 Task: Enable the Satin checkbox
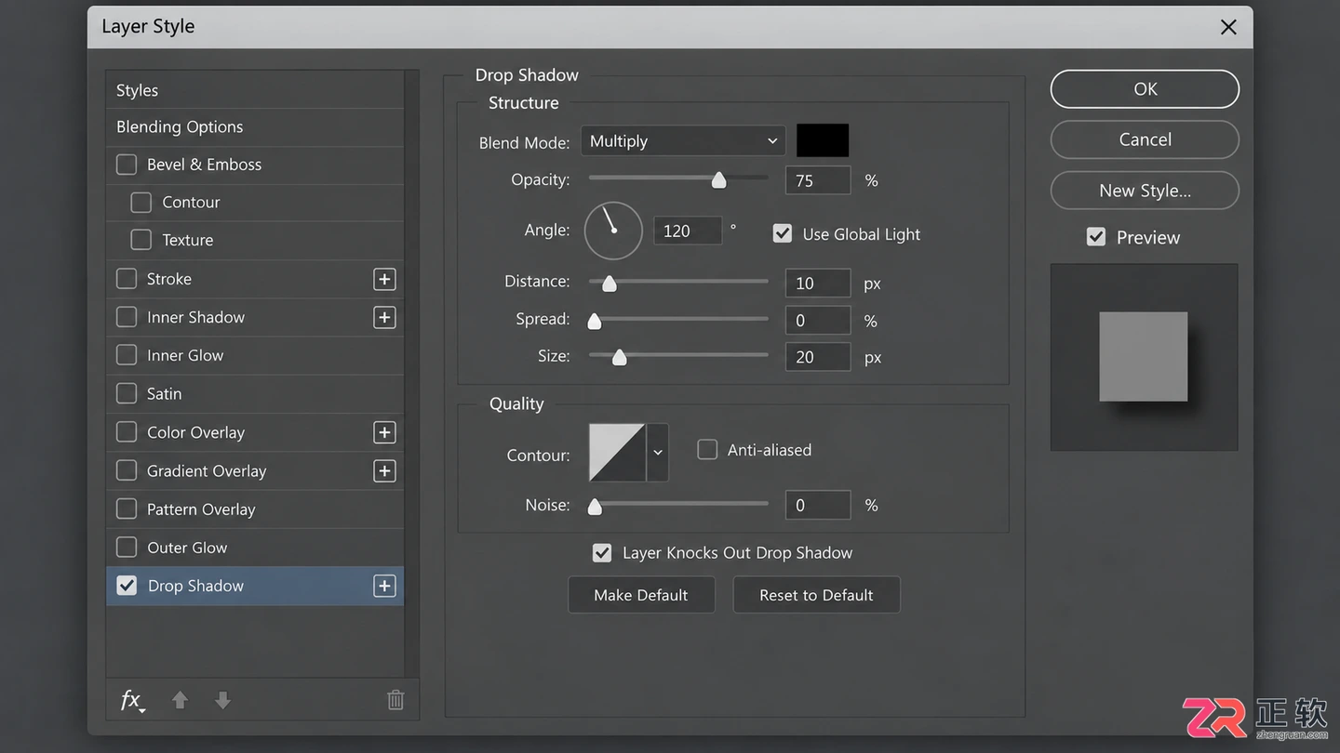point(127,393)
